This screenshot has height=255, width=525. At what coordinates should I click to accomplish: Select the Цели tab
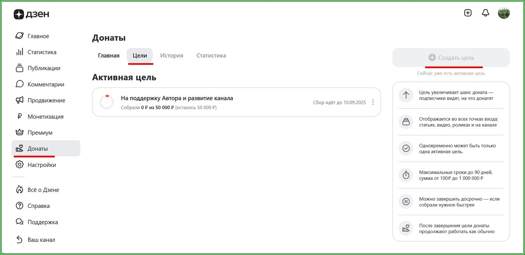coord(140,55)
